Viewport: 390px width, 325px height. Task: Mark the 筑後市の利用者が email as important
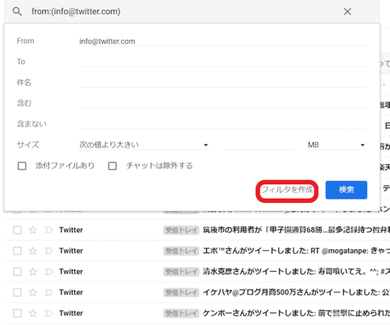click(48, 230)
